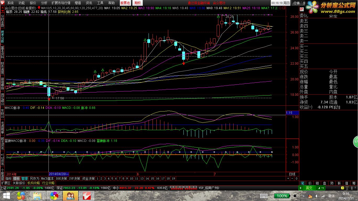Open the 功能 menu
Screen dimensions: 358x201
tap(21, 3)
